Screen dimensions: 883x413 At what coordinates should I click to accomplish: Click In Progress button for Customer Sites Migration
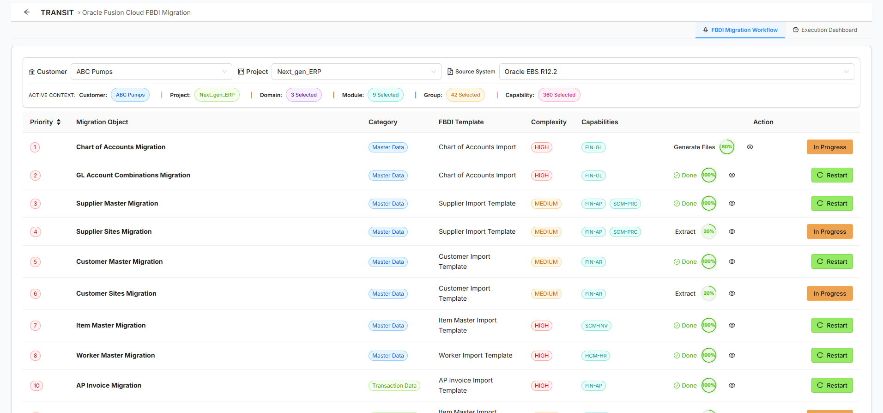[829, 293]
